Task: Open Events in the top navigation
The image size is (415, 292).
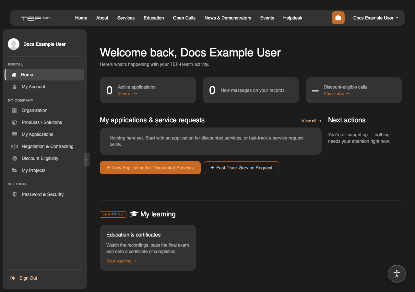Action: (x=267, y=18)
